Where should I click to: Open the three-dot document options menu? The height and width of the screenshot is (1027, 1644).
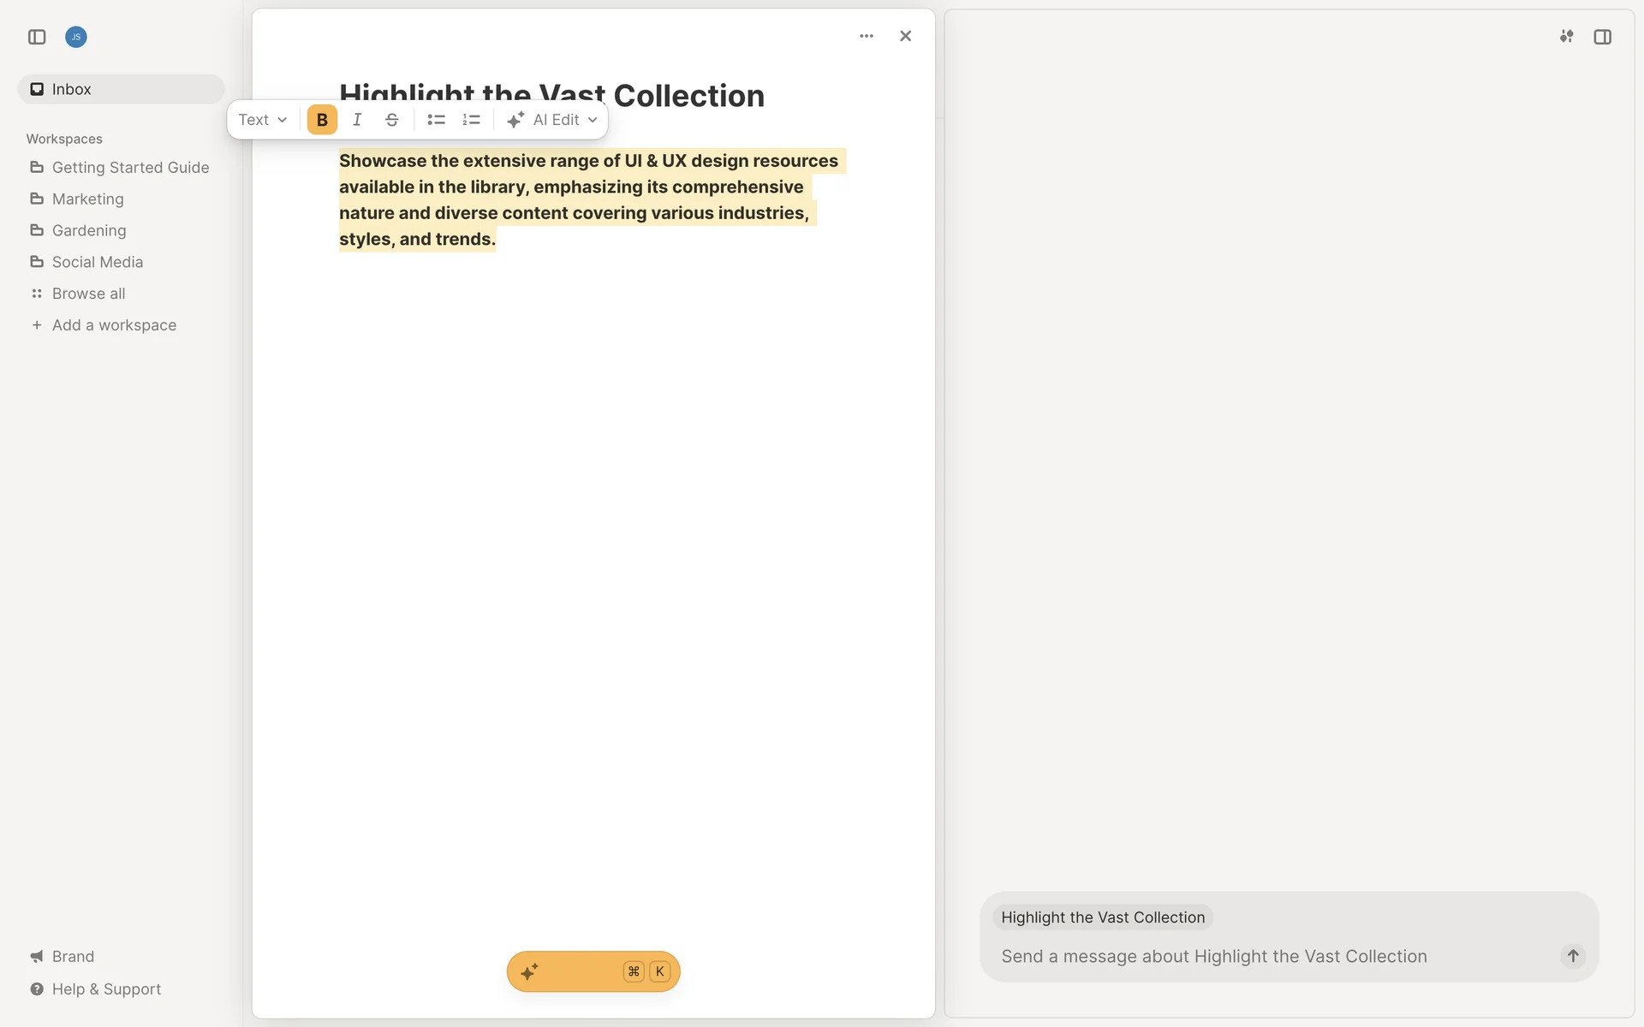(x=867, y=36)
